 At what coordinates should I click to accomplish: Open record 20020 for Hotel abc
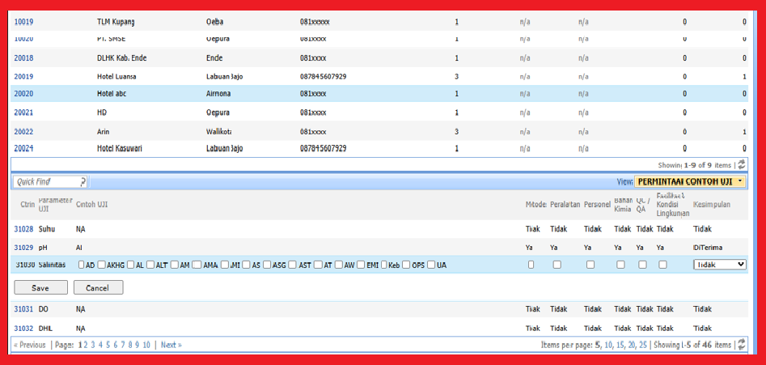click(23, 94)
